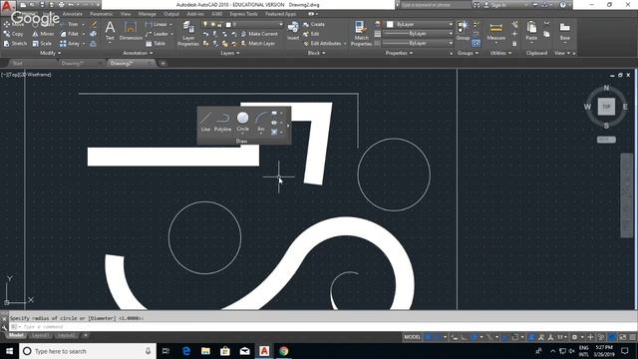Click the Insert block tool
Viewport: 638px width, 359px height.
[x=293, y=31]
